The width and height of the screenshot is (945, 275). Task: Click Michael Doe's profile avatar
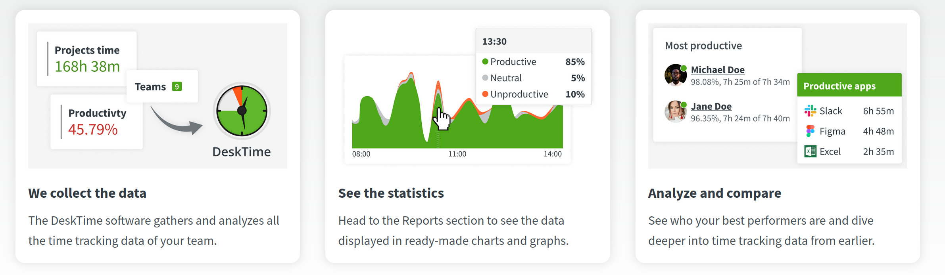[675, 75]
